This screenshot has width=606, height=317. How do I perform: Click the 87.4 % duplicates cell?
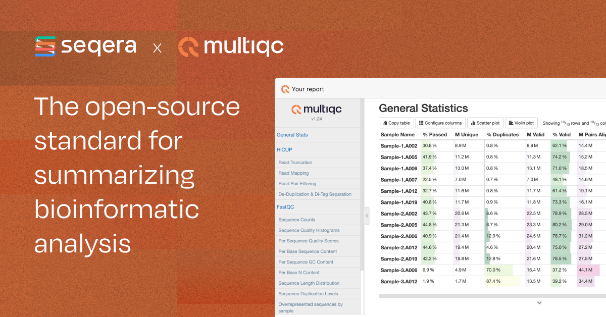coord(502,282)
